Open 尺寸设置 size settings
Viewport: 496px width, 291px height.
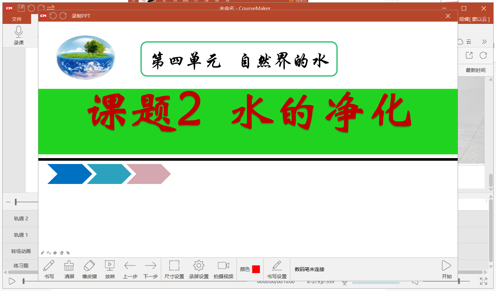(x=174, y=269)
